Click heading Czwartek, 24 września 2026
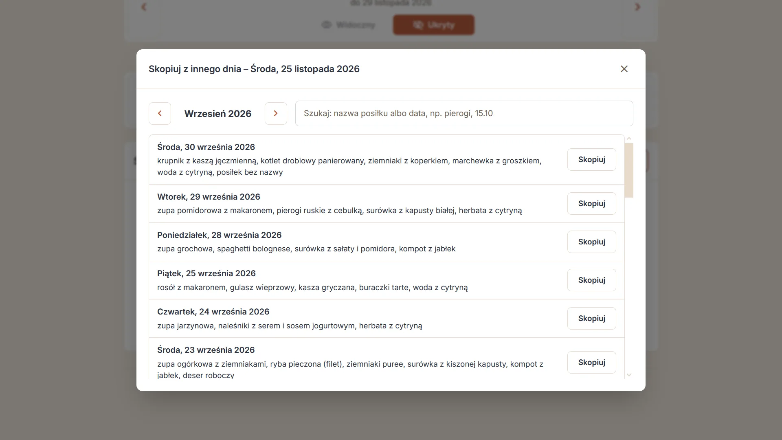Screen dimensions: 782x440 tap(213, 312)
